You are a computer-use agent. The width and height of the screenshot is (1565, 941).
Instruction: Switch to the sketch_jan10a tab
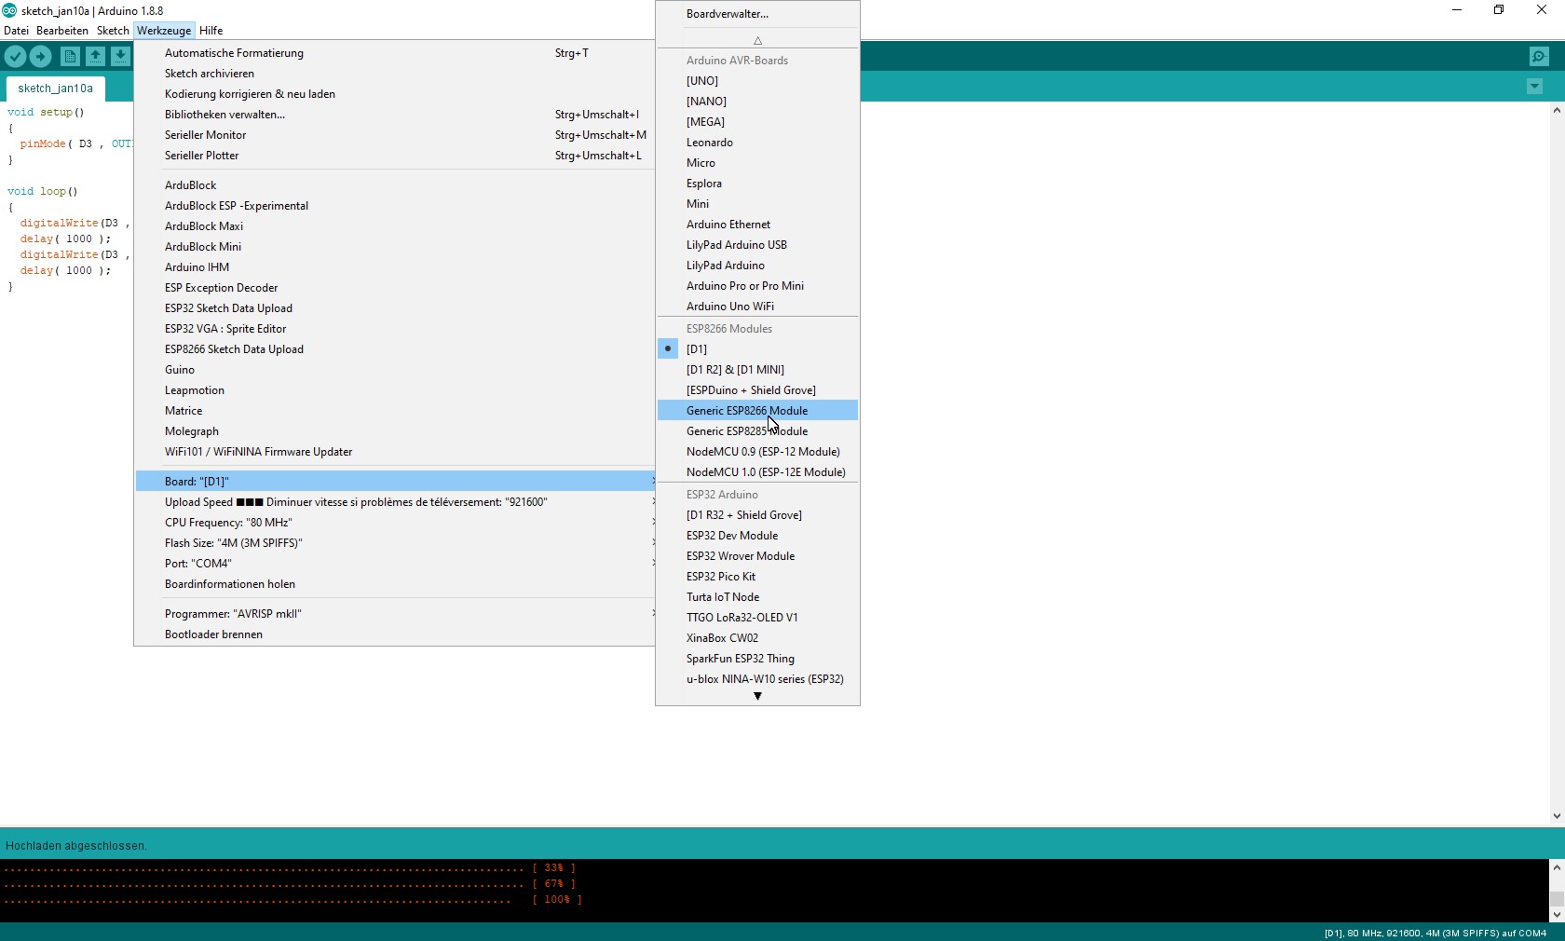(55, 89)
